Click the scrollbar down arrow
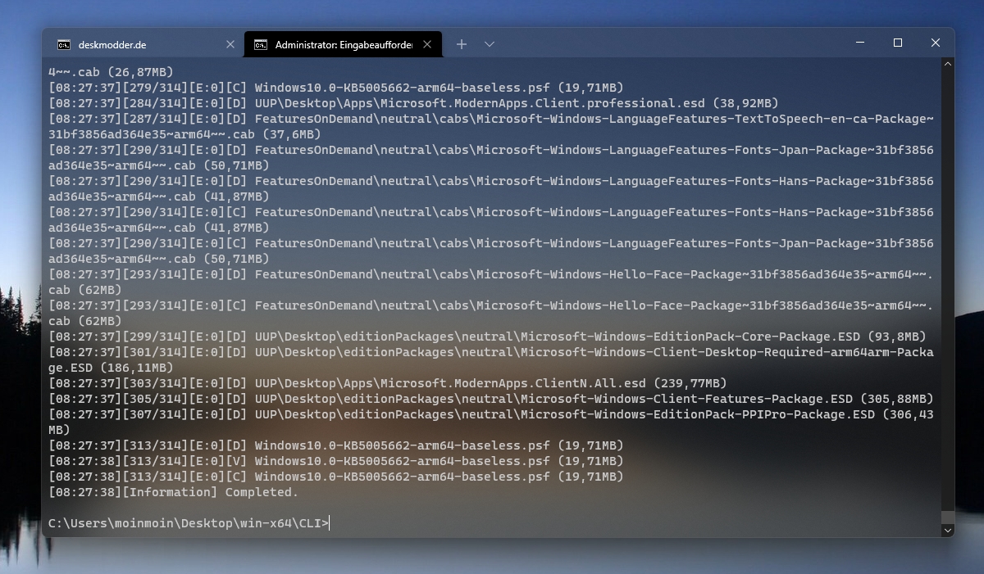984x574 pixels. click(x=948, y=531)
